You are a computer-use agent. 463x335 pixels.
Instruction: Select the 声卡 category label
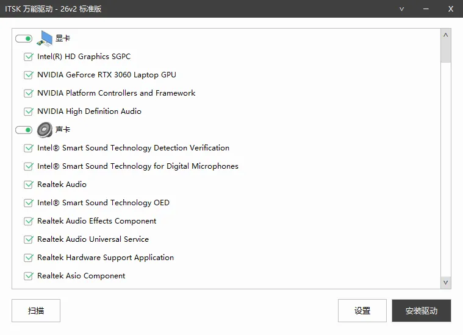click(63, 130)
